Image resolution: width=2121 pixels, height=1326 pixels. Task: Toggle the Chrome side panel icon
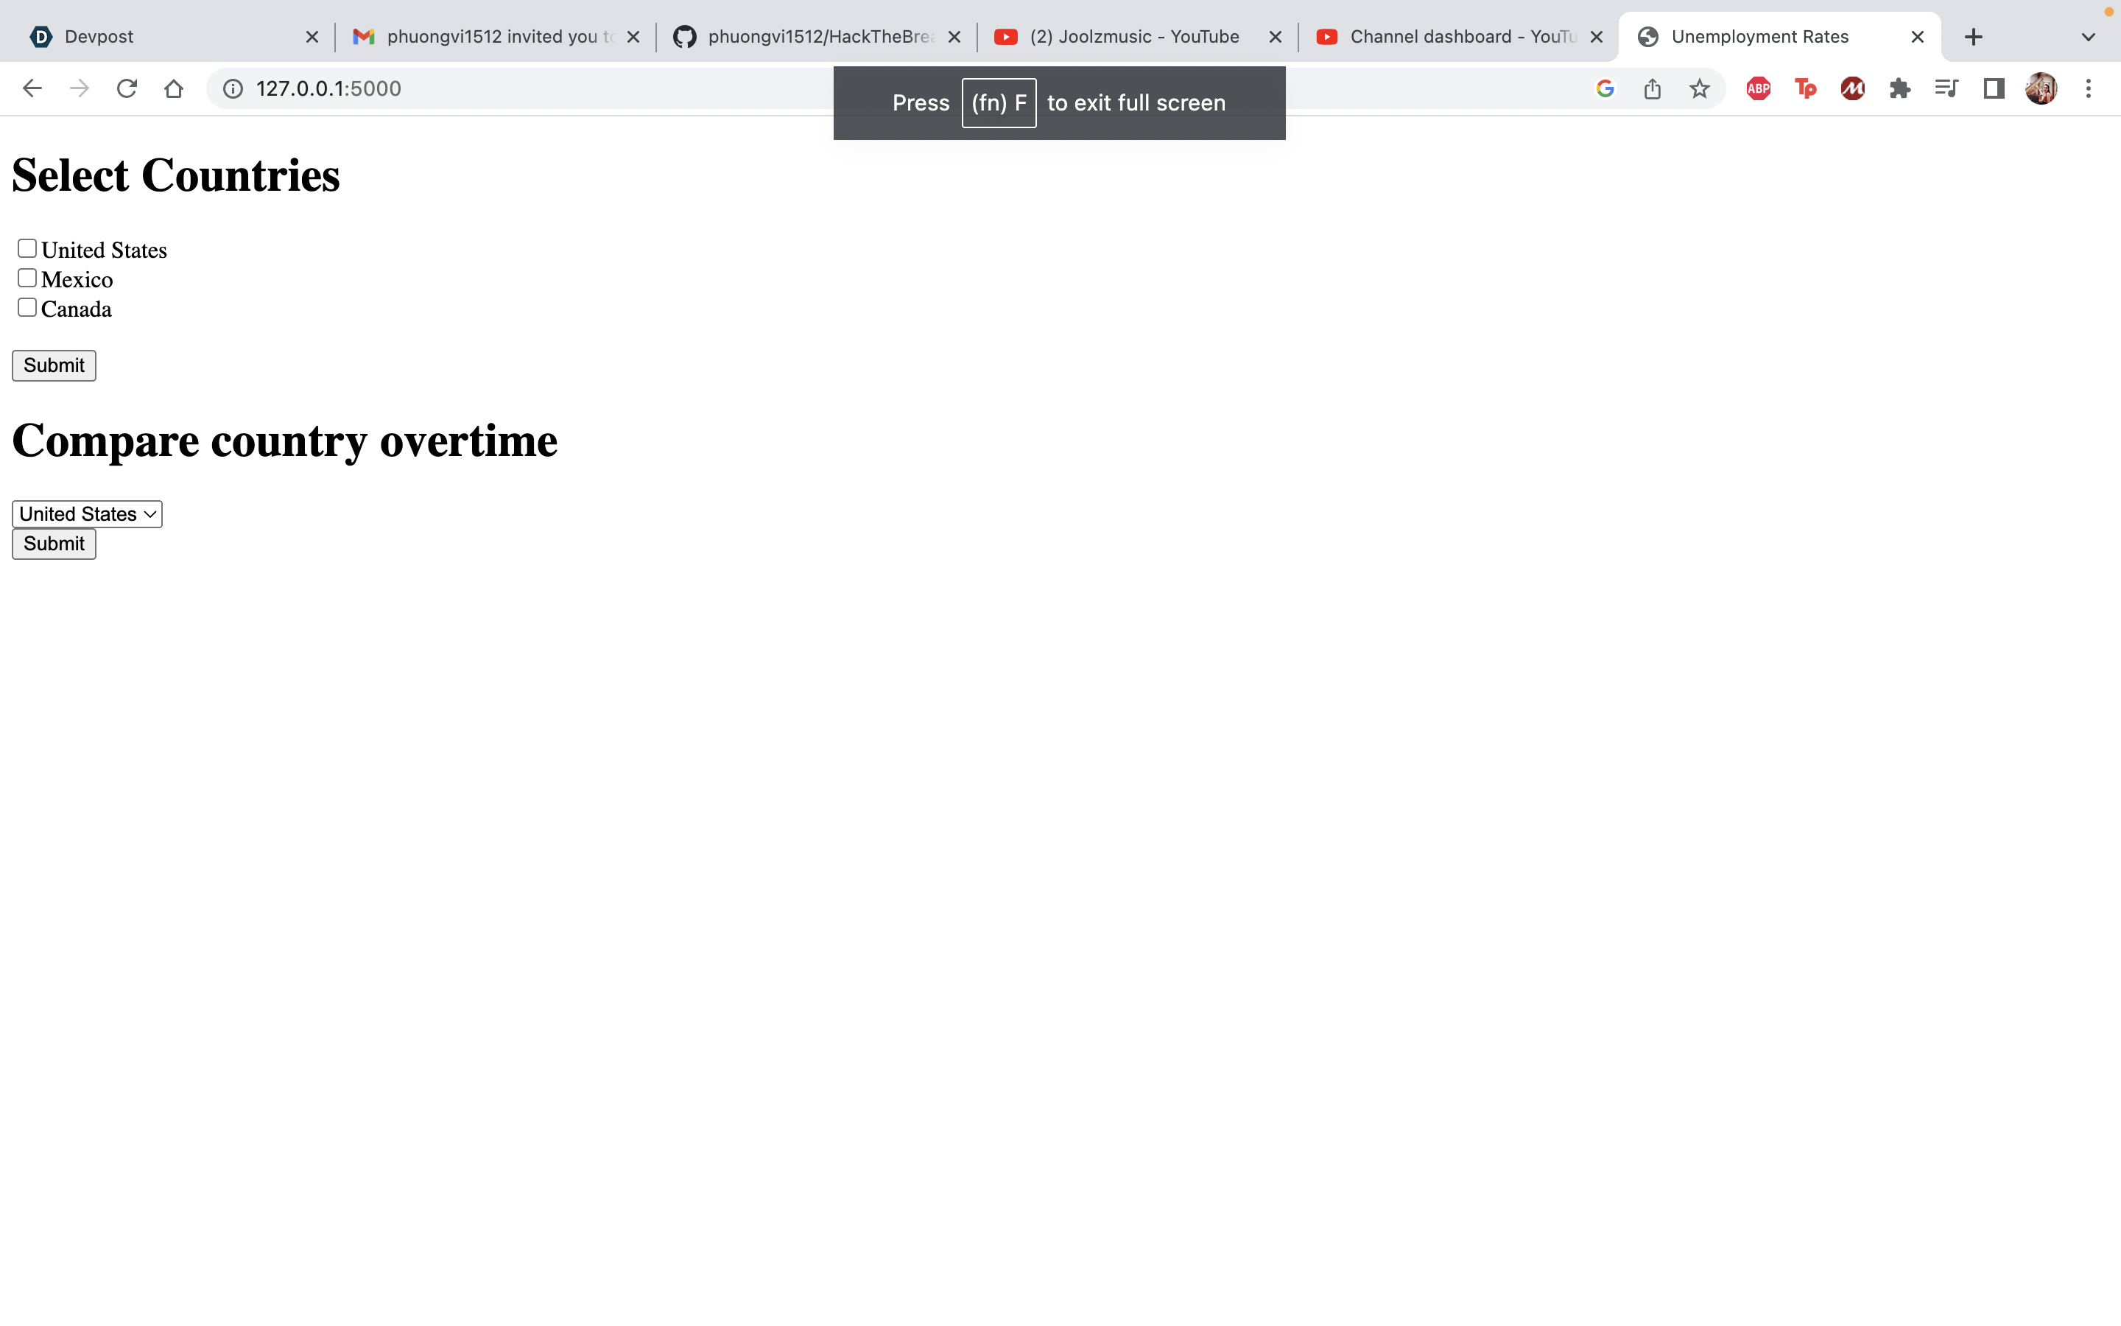[x=1994, y=88]
